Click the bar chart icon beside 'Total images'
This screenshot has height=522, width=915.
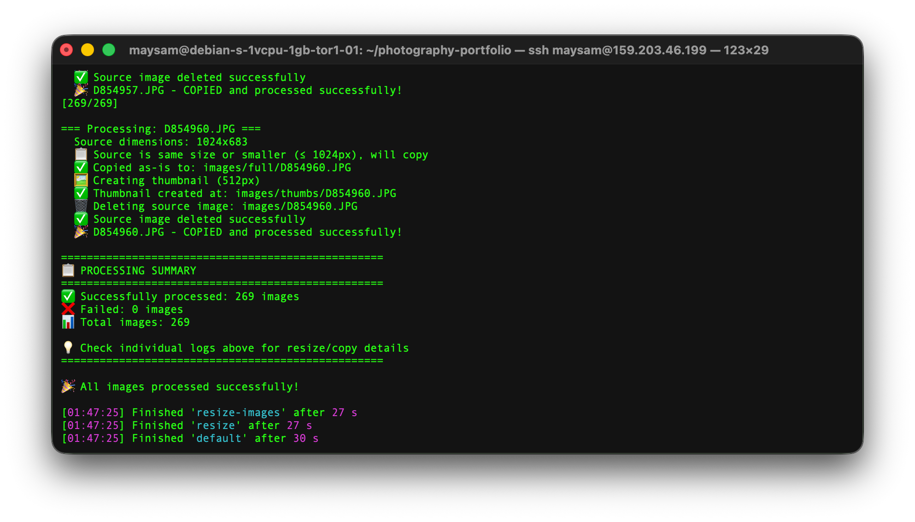(68, 322)
